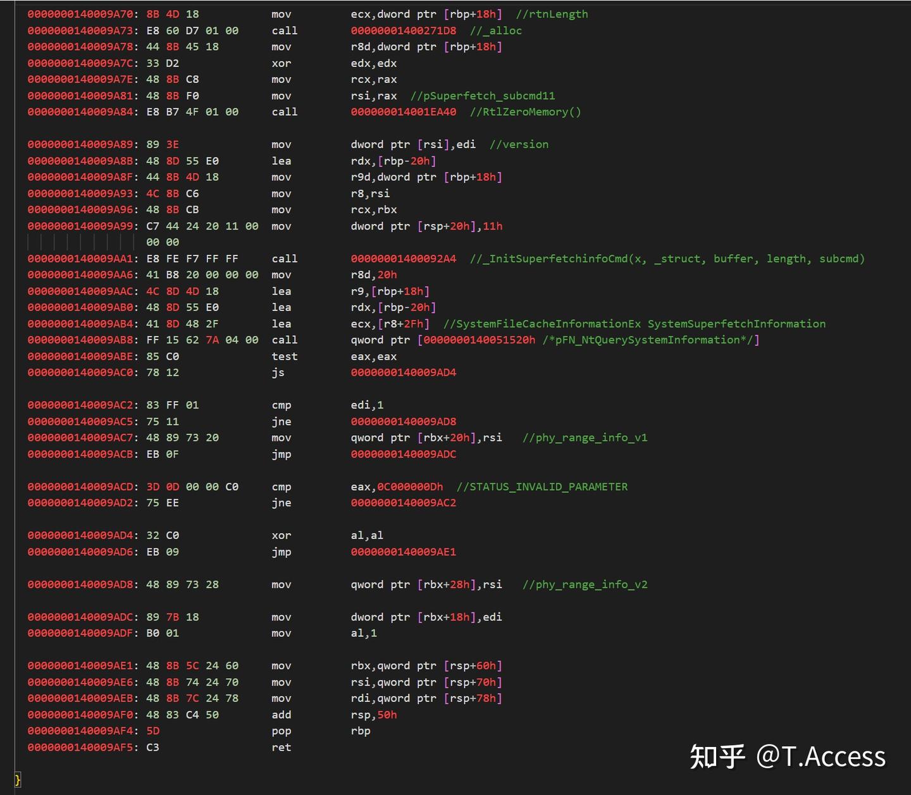Click the //phy_range_info_v1 comment
The height and width of the screenshot is (795, 911).
point(585,438)
